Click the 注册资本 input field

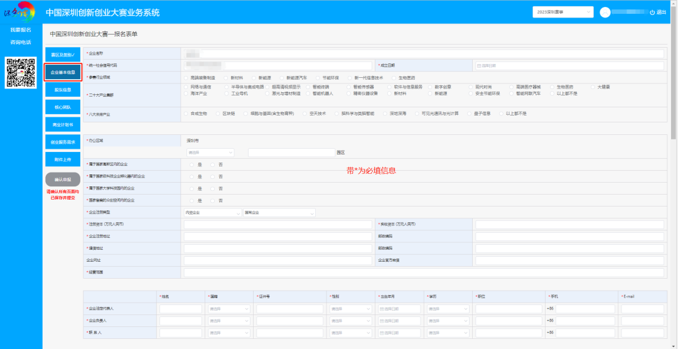(x=277, y=225)
